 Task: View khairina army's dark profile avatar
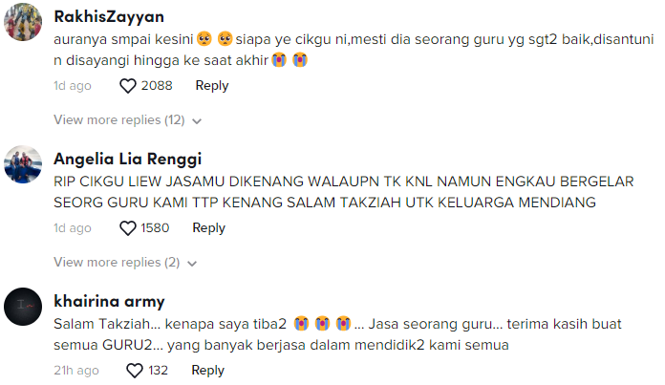(x=23, y=307)
